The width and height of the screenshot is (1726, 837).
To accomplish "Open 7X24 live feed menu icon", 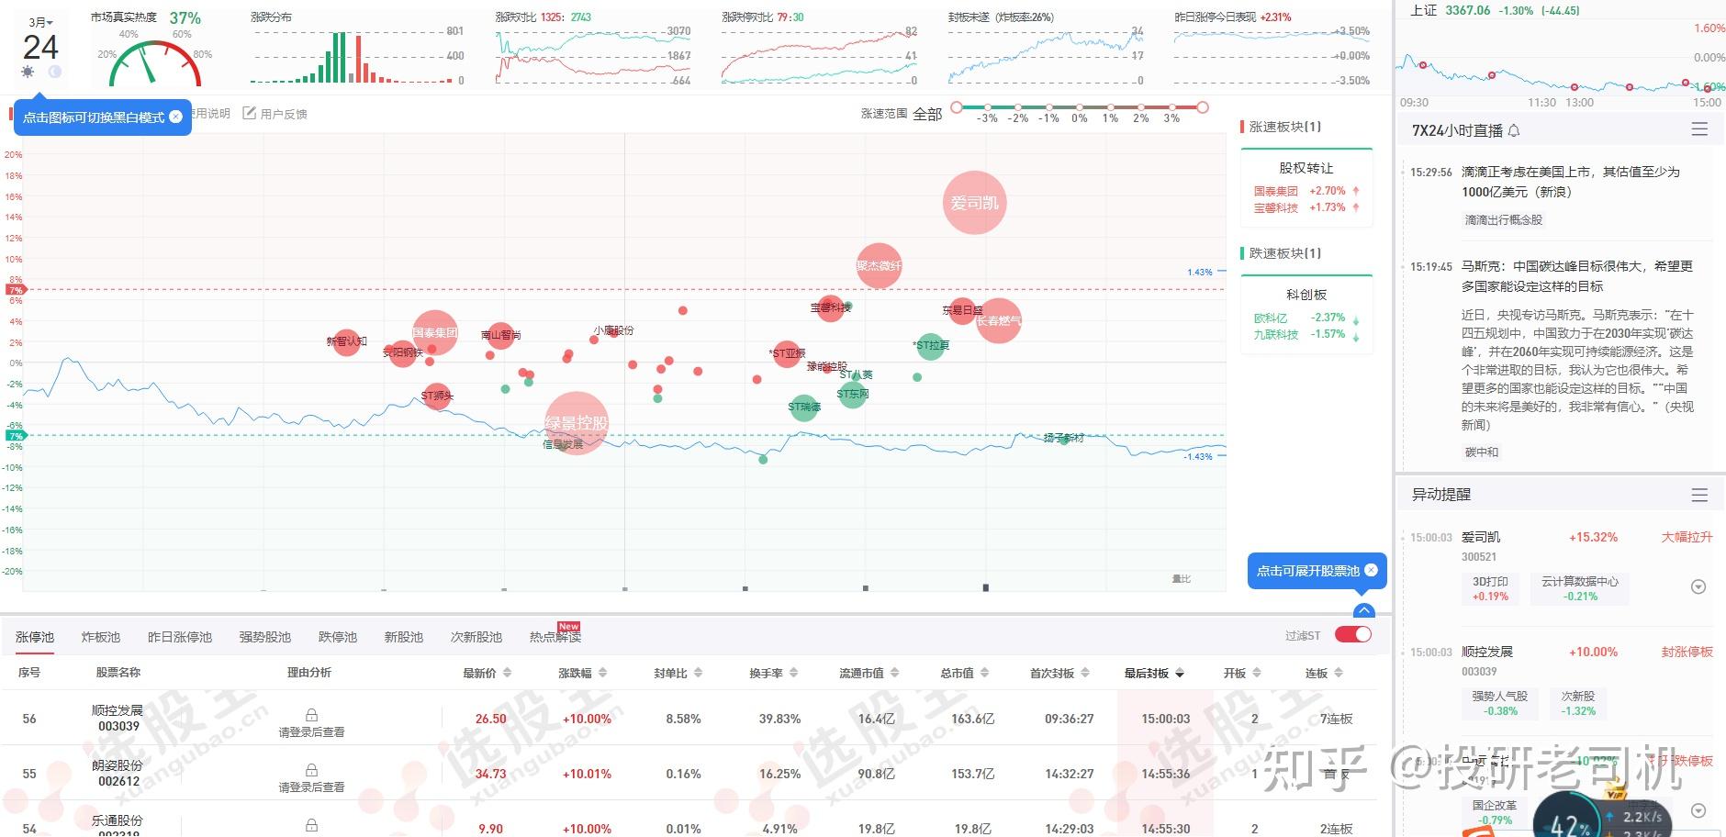I will click(1699, 129).
